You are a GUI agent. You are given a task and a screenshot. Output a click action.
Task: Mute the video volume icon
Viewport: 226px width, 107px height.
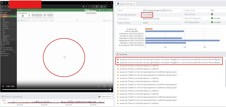[x=99, y=86]
